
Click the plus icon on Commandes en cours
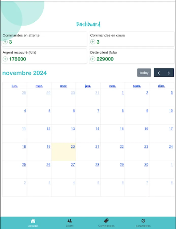93,42
